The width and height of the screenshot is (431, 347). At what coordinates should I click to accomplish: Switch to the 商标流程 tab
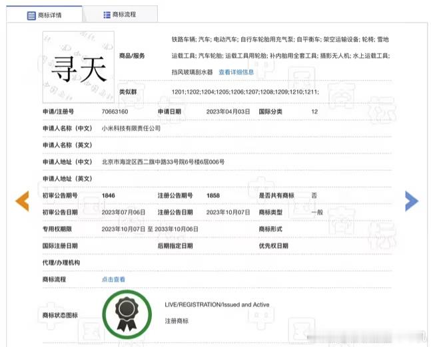pos(120,15)
